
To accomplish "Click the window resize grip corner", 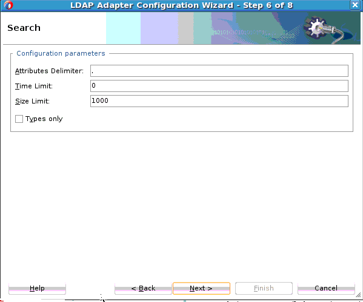I will point(358,295).
